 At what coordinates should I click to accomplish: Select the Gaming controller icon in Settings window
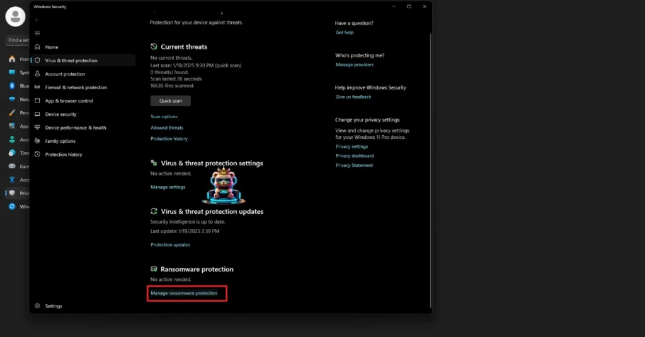12,166
